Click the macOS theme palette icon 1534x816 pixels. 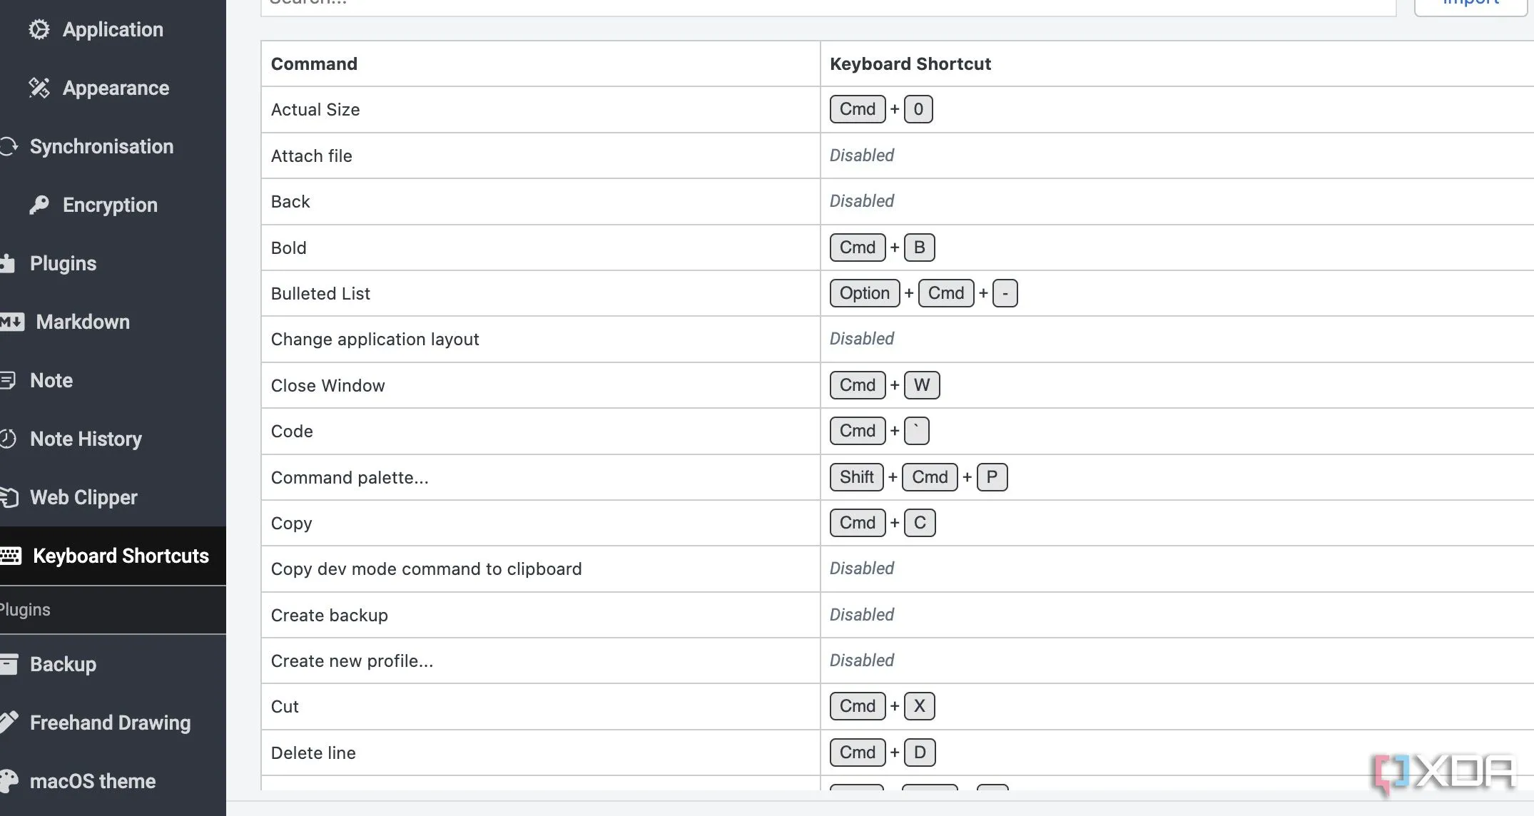point(9,781)
